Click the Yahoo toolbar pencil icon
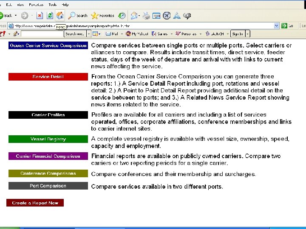The image size is (306, 229). pos(16,34)
